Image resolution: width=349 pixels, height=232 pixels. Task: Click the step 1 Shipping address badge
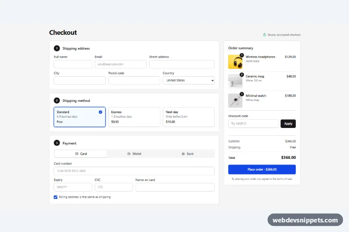coord(57,48)
